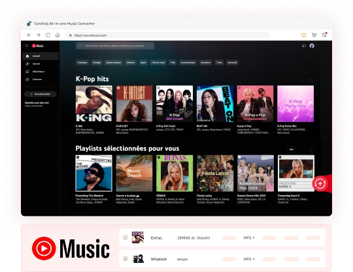Open the Mood: Beach playlist cover
Viewport: 353px width, 272px height.
tap(134, 173)
